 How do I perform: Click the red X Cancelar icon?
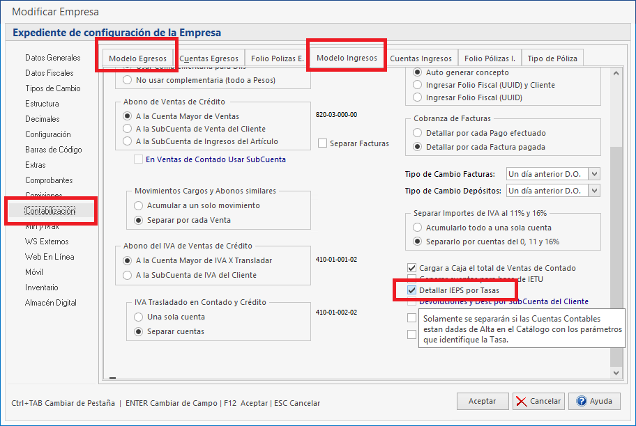click(522, 401)
